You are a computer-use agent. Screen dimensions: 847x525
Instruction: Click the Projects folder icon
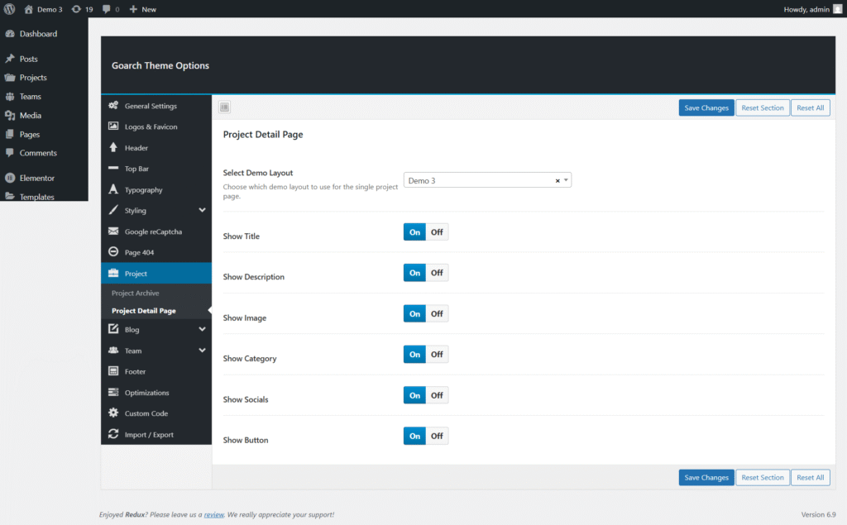point(10,77)
